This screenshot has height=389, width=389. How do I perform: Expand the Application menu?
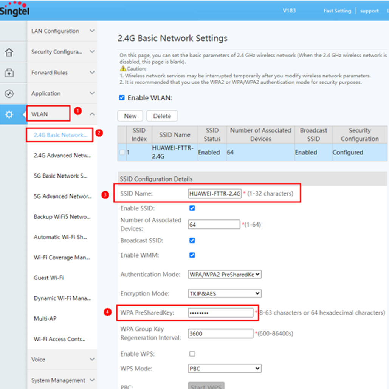coord(62,94)
